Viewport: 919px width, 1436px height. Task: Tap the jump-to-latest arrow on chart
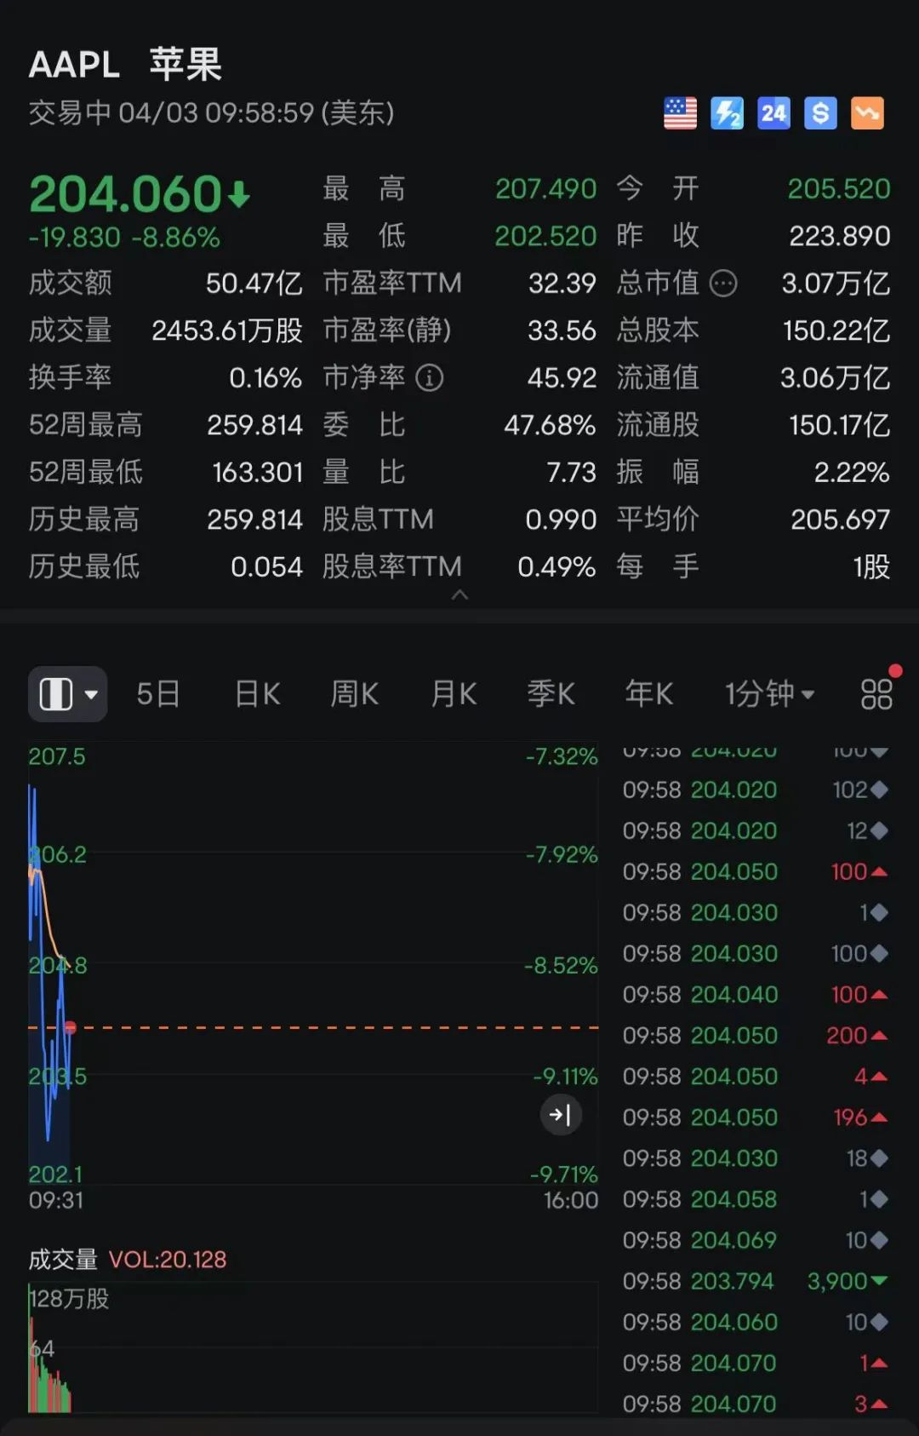click(561, 1114)
